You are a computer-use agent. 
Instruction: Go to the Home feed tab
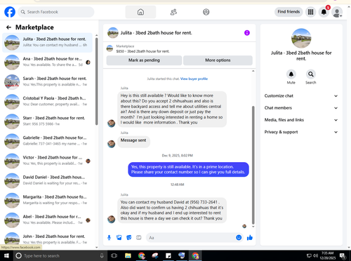pos(140,12)
